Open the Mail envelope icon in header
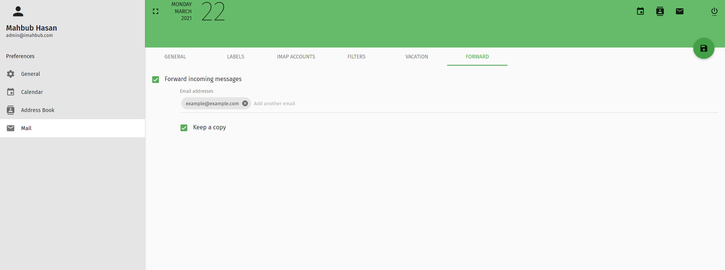The height and width of the screenshot is (270, 725). click(680, 11)
